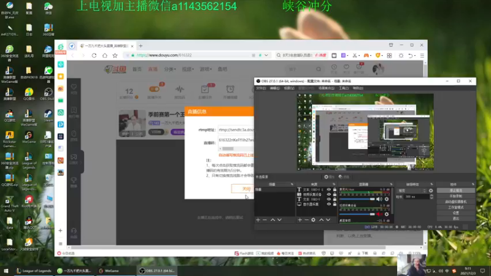The height and width of the screenshot is (276, 491).
Task: Open the extensions grid icon in browser
Action: (389, 55)
